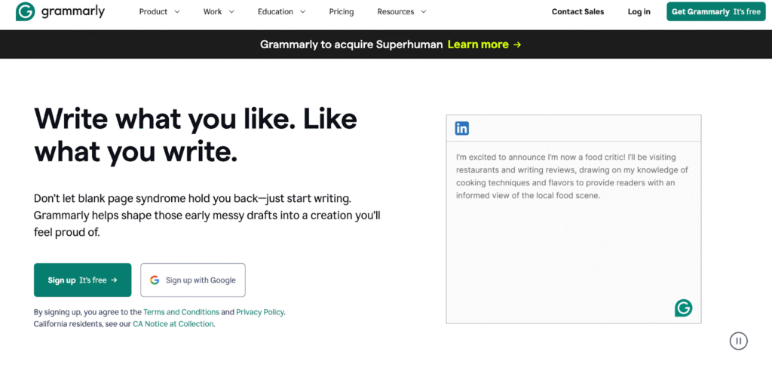Viewport: 772px width, 370px height.
Task: Open the Work dropdown menu
Action: [x=219, y=12]
